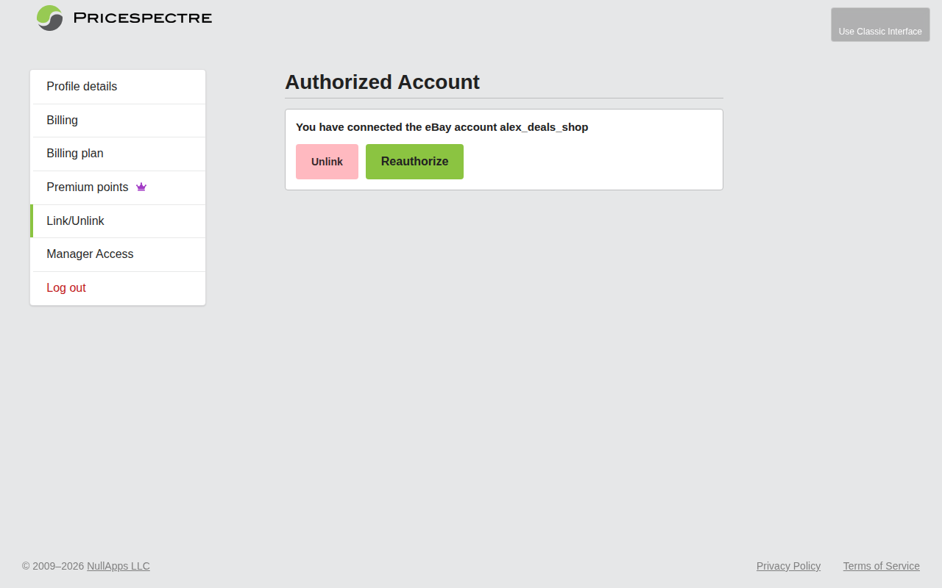This screenshot has height=588, width=942.
Task: Open Manager Access settings
Action: click(90, 254)
